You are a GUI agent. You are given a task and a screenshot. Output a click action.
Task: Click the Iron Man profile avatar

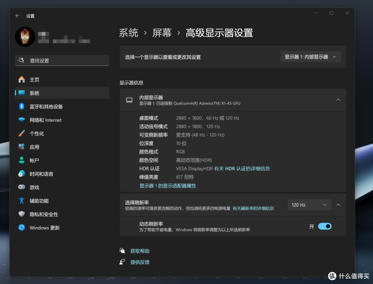(25, 37)
